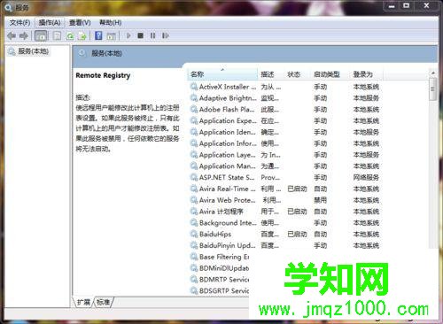Select the ActiveX Installer service row
443x324 pixels.
[285, 87]
